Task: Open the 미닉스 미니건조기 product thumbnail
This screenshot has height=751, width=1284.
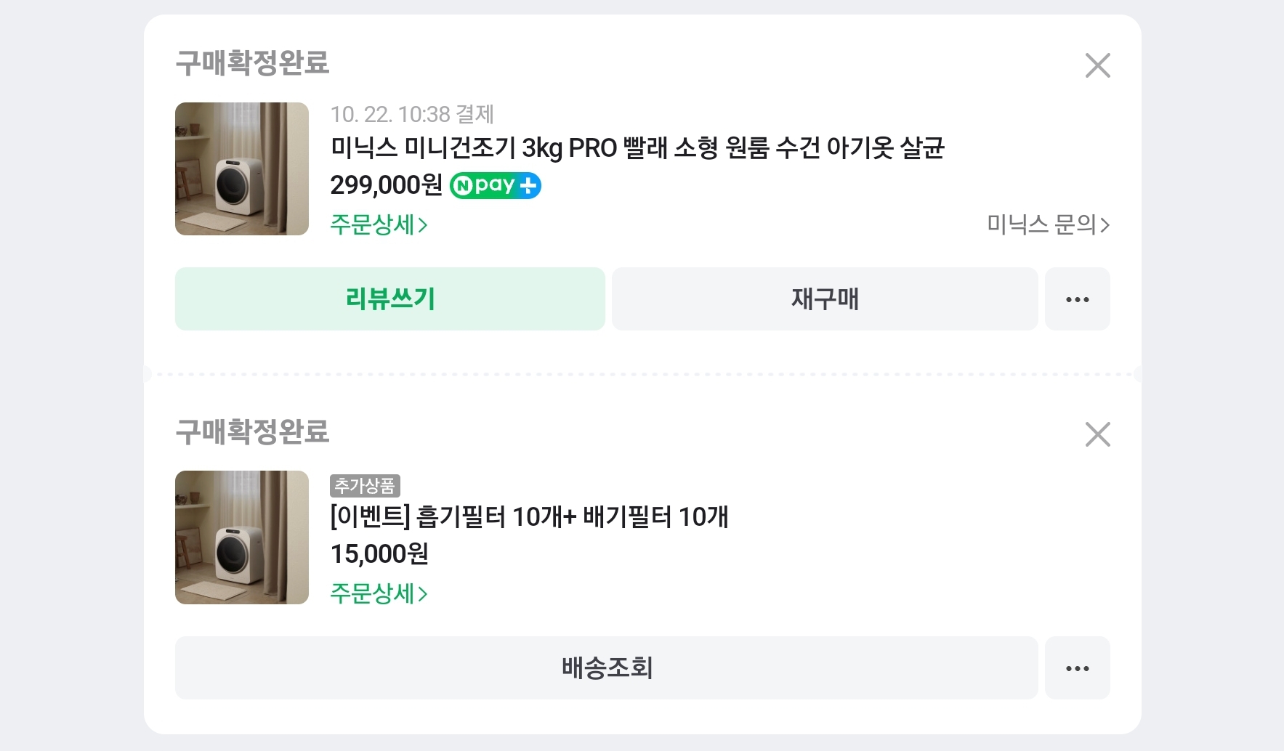Action: point(242,169)
